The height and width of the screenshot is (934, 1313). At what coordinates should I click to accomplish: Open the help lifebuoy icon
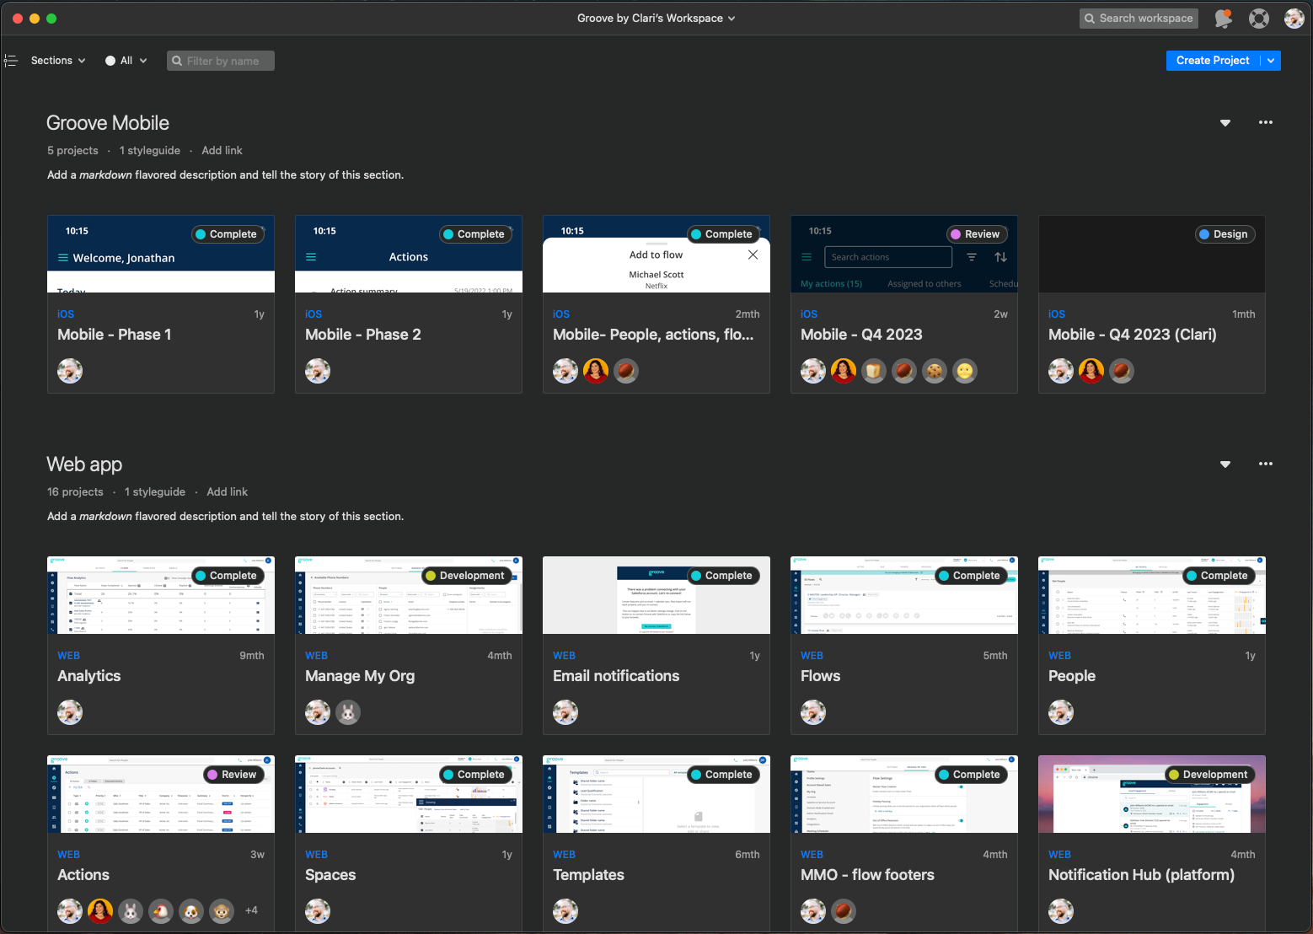1259,19
